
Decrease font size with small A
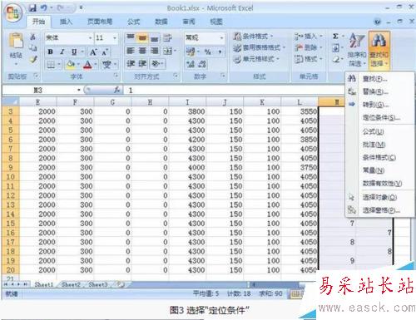click(105, 52)
